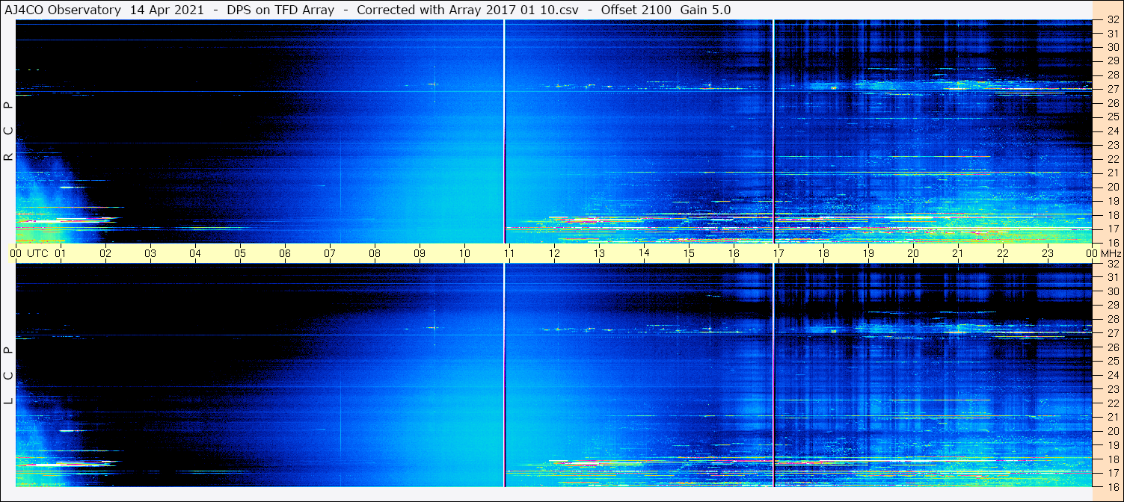Select the 07 hour time axis label
Viewport: 1124px width, 502px height.
pyautogui.click(x=330, y=253)
